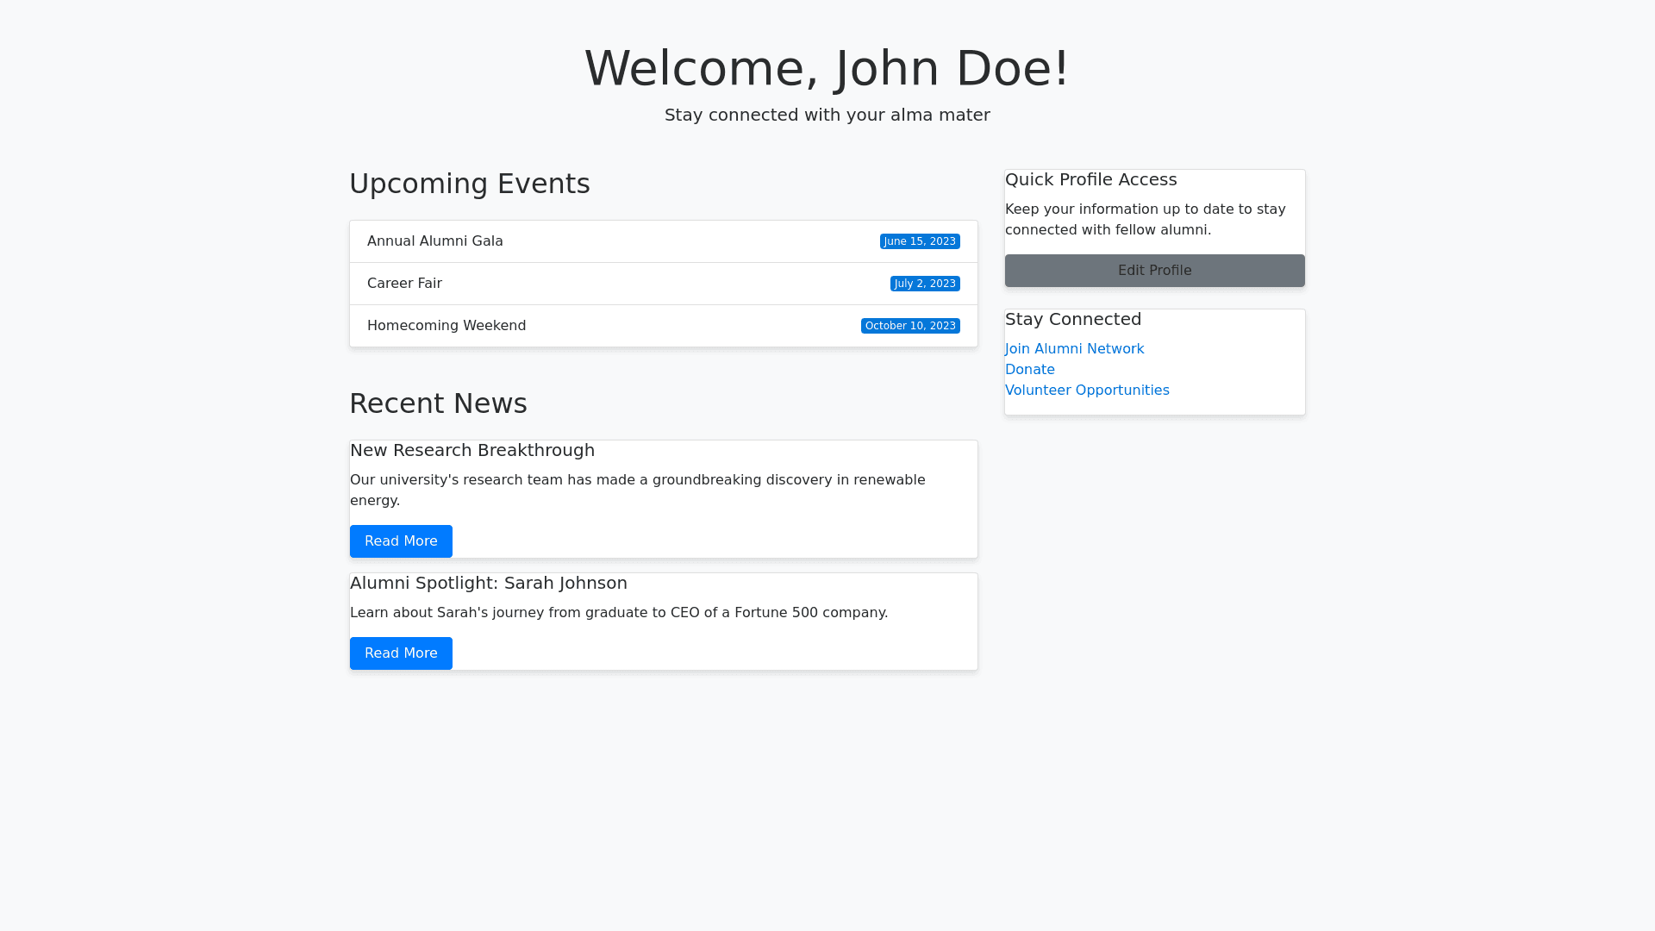Read more about Sarah Johnson spotlight
Screen dimensions: 1655x931
(401, 653)
